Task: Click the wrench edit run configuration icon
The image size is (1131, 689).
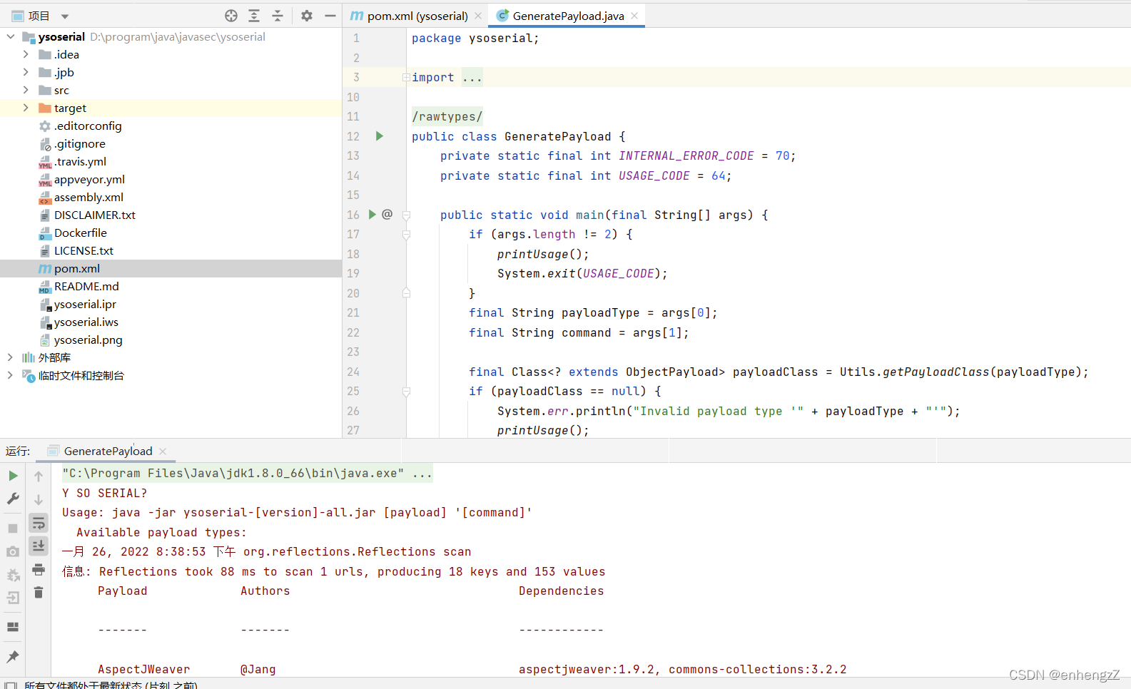Action: 13,499
